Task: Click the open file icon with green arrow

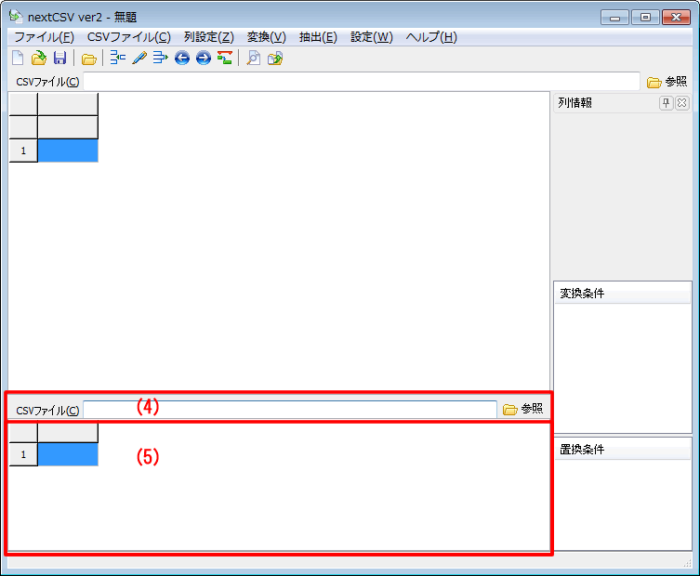Action: point(38,59)
